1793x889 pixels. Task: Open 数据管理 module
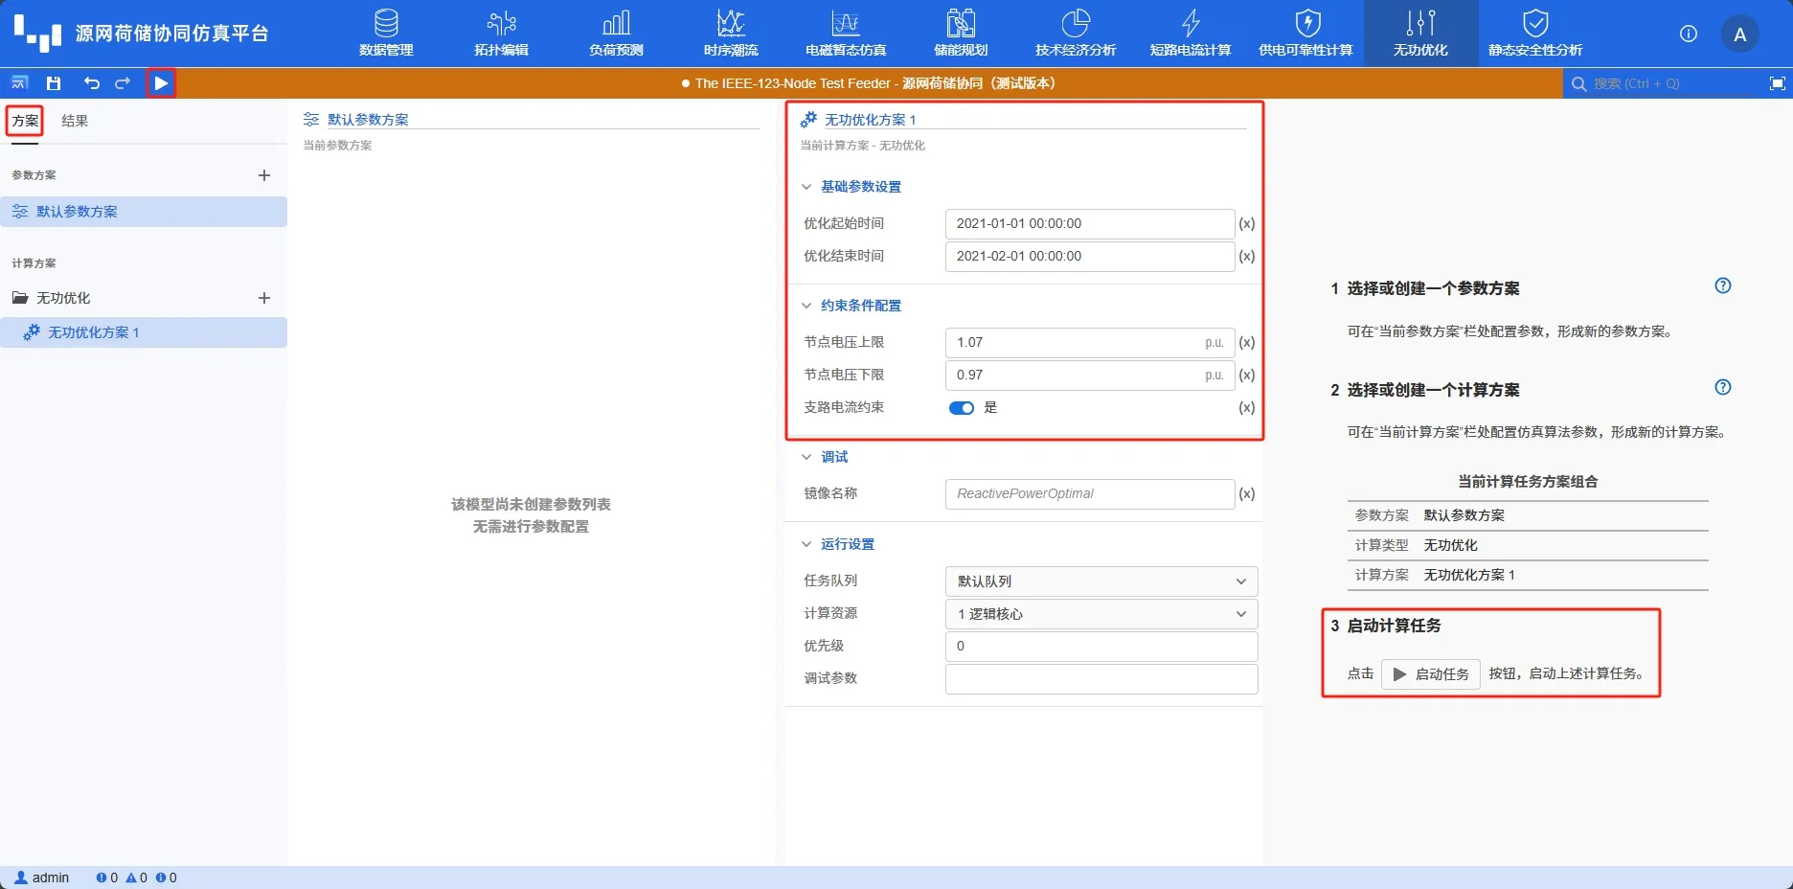386,34
